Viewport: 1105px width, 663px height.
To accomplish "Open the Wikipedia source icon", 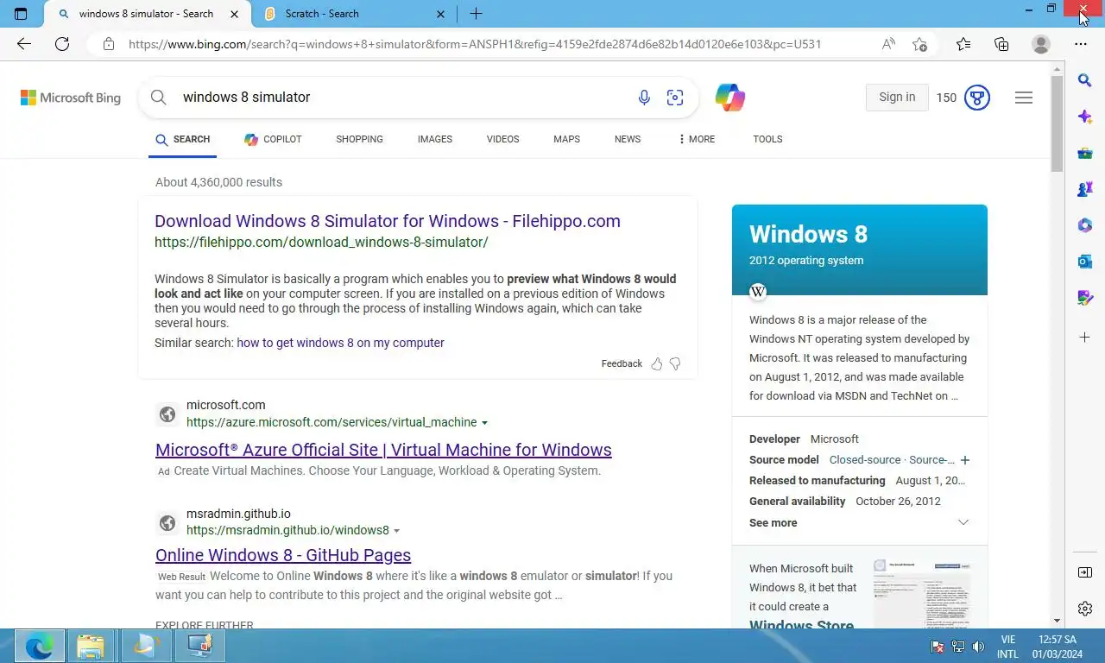I will [758, 292].
